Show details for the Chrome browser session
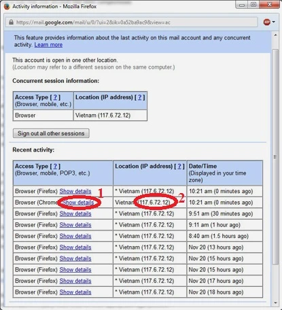 [x=78, y=203]
